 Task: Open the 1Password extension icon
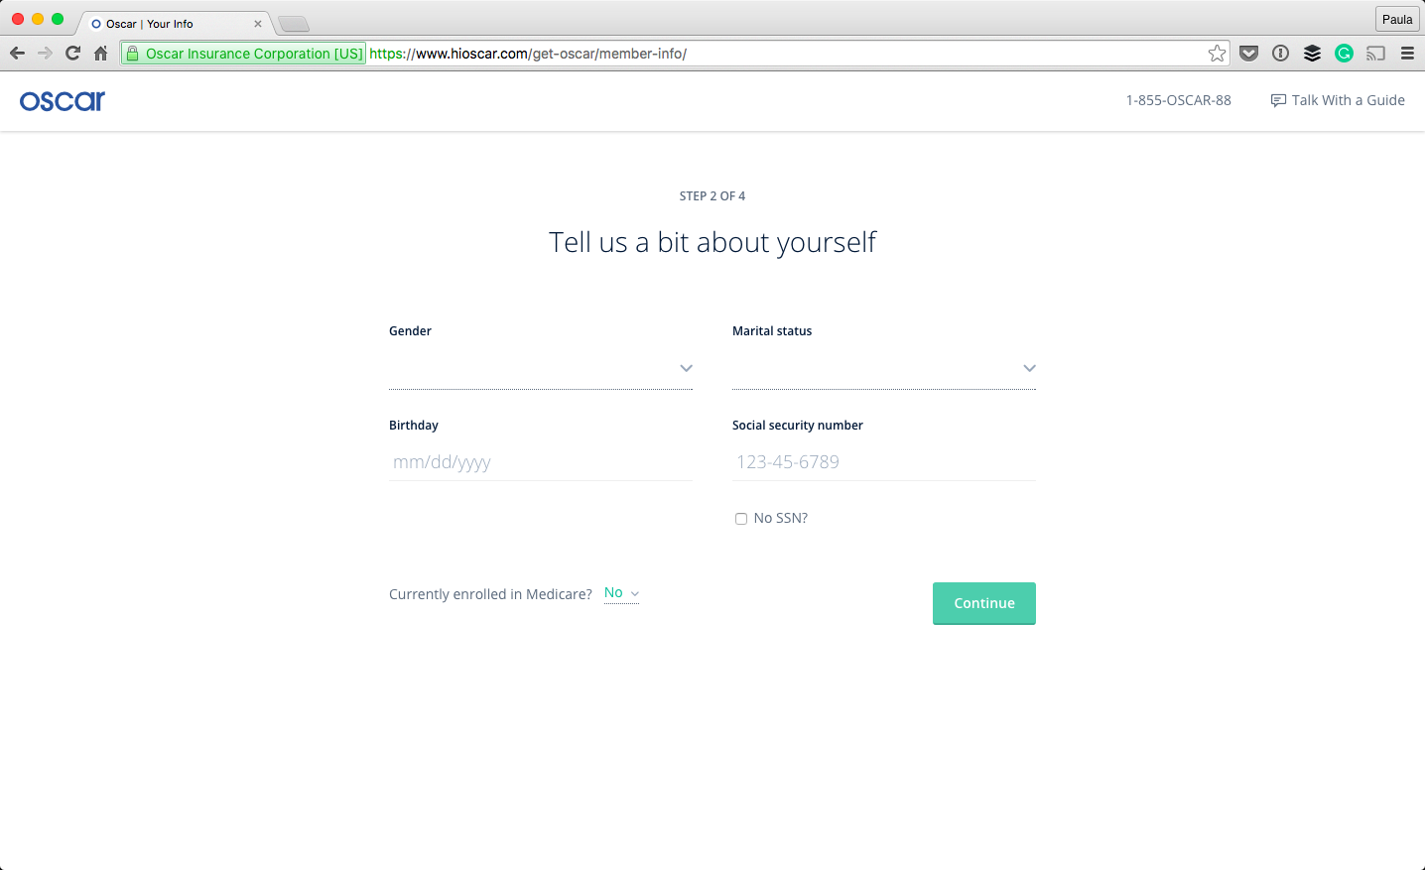pyautogui.click(x=1281, y=54)
